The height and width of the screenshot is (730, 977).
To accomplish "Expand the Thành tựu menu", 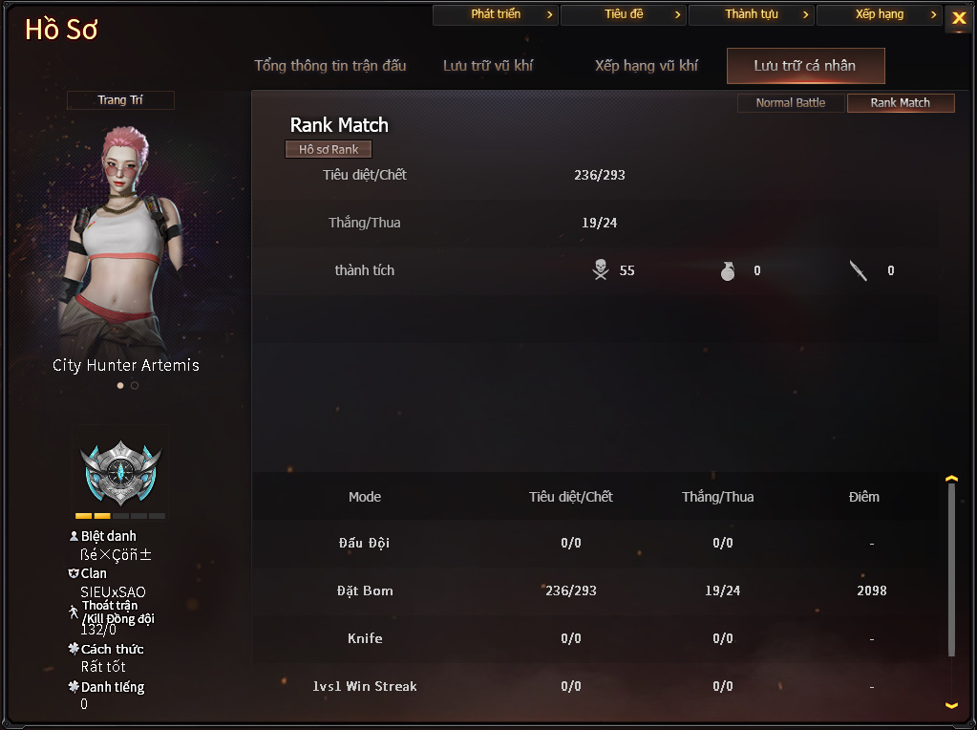I will click(752, 14).
